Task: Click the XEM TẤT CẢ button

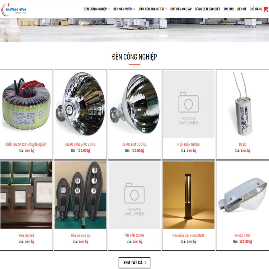Action: pos(134,263)
